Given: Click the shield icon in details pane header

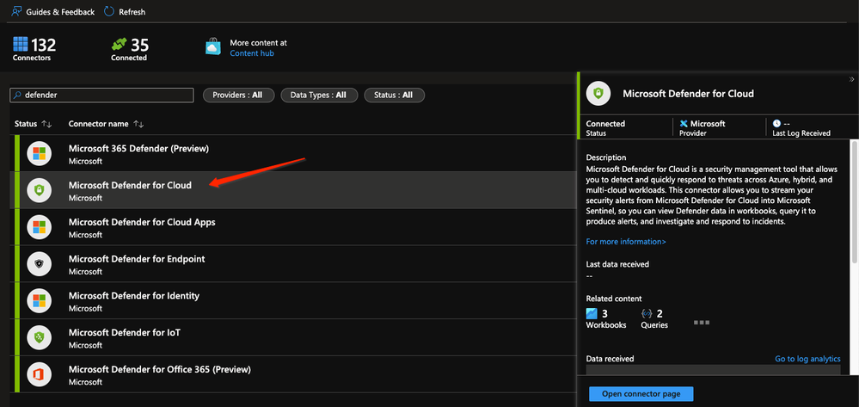Looking at the screenshot, I should tap(598, 94).
